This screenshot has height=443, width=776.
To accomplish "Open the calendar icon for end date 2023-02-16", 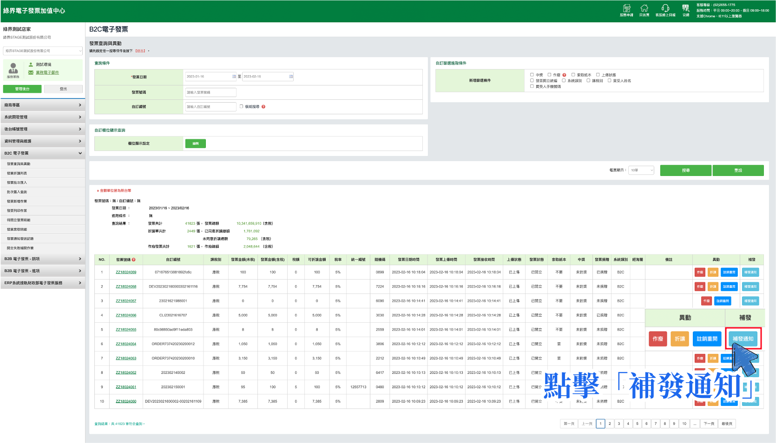I will [x=291, y=77].
